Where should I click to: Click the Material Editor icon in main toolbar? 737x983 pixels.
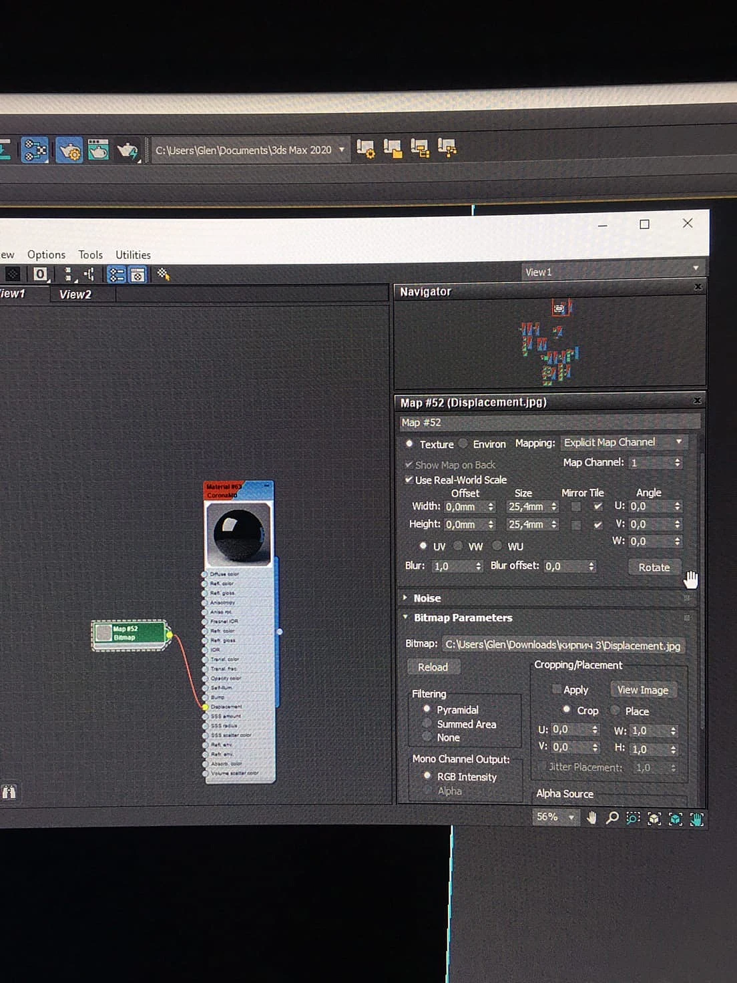pyautogui.click(x=35, y=150)
